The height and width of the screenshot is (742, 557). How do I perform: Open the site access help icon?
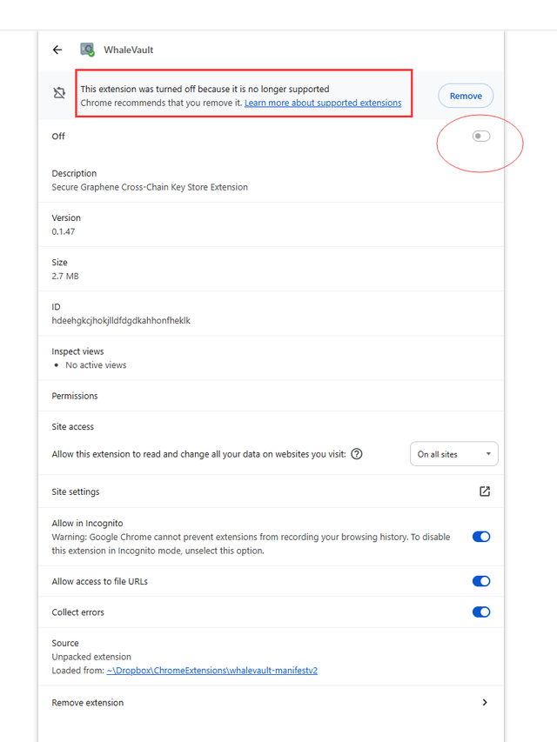pyautogui.click(x=357, y=454)
